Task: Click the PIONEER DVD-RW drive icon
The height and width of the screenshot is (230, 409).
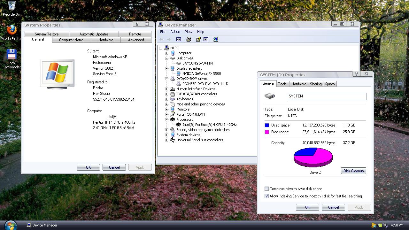Action: [x=179, y=84]
